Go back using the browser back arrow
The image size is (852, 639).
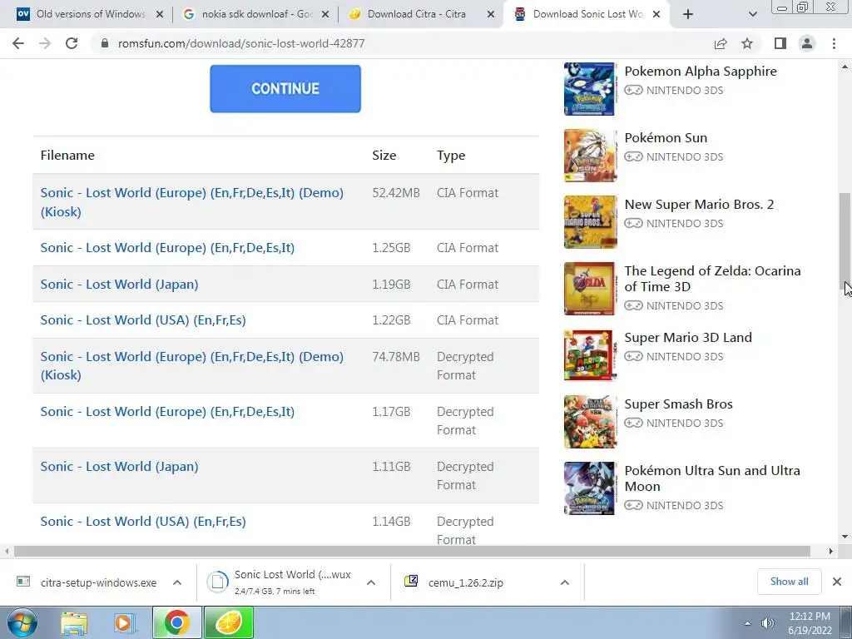18,43
